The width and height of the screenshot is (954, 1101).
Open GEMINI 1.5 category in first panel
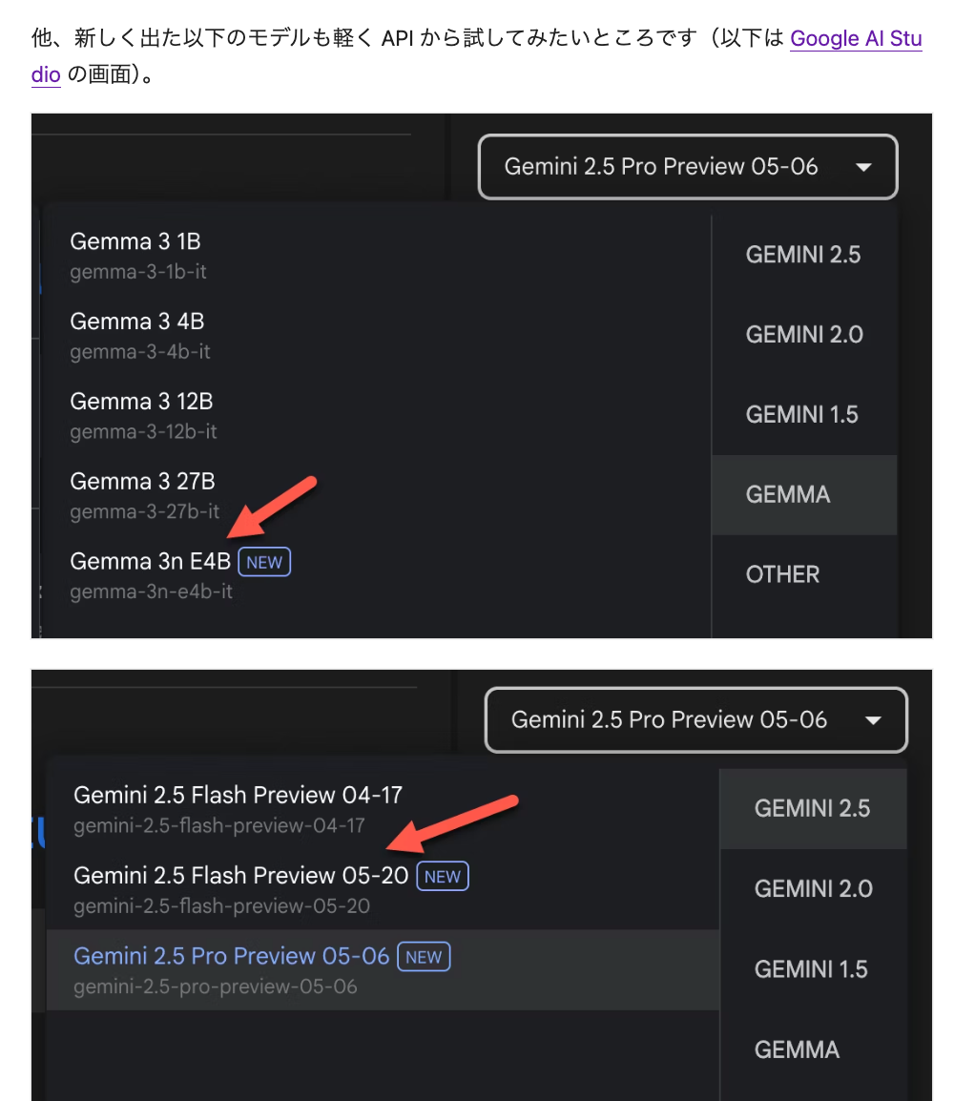pos(802,415)
